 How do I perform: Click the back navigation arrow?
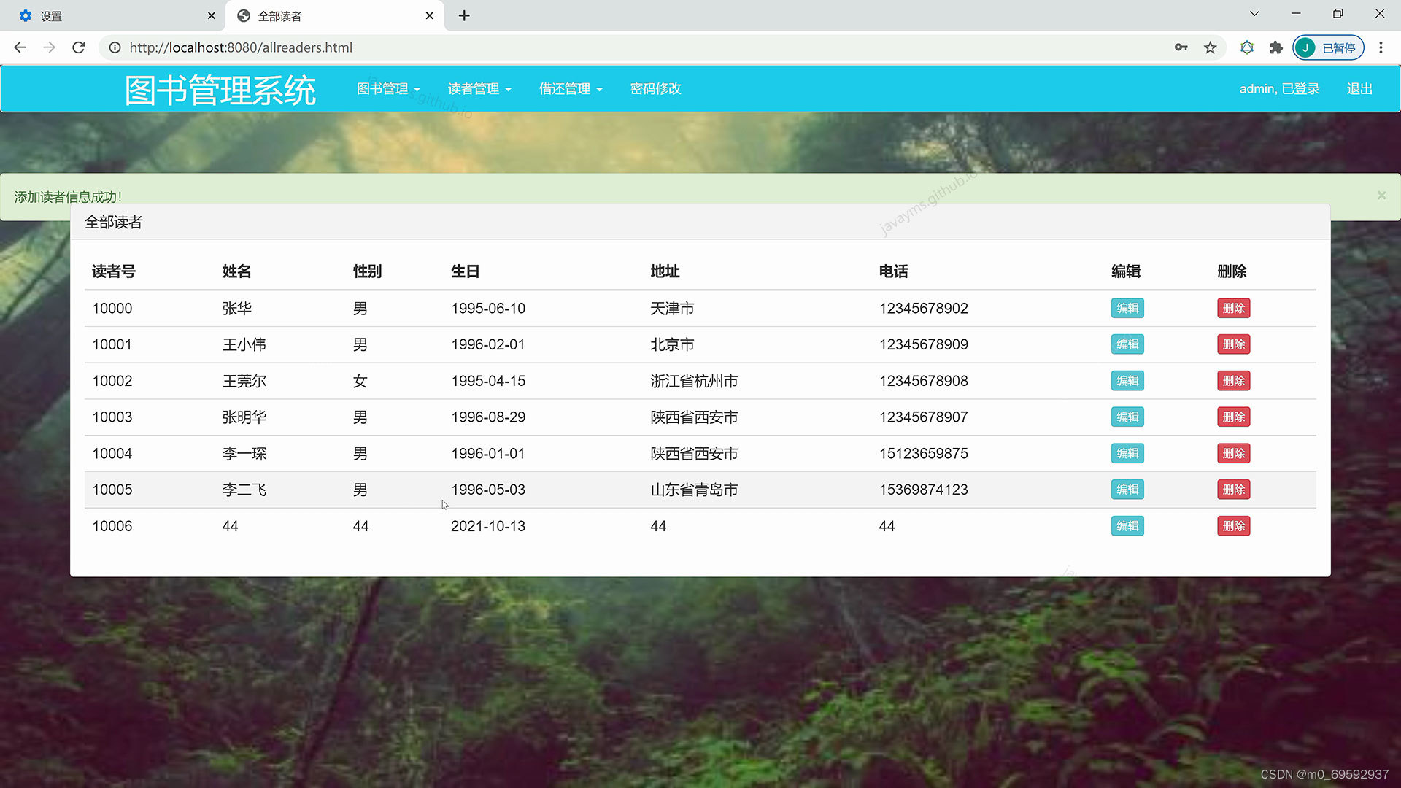(x=20, y=47)
